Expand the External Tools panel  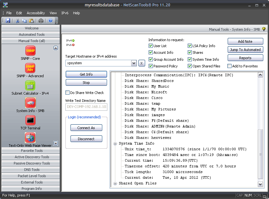pos(31,182)
